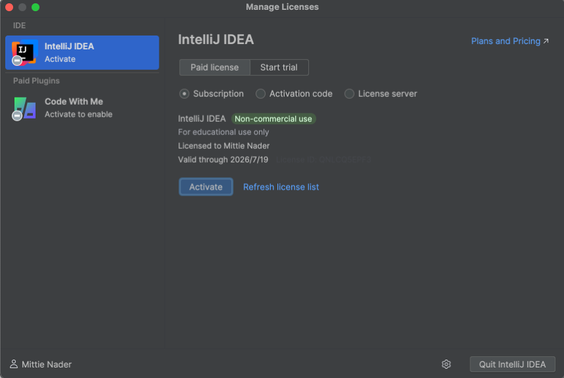This screenshot has width=564, height=378.
Task: Click the Non-commercial use badge
Action: (273, 119)
